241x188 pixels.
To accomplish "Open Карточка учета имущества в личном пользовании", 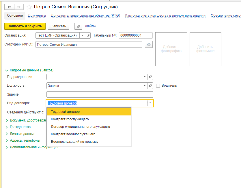I will point(165,16).
